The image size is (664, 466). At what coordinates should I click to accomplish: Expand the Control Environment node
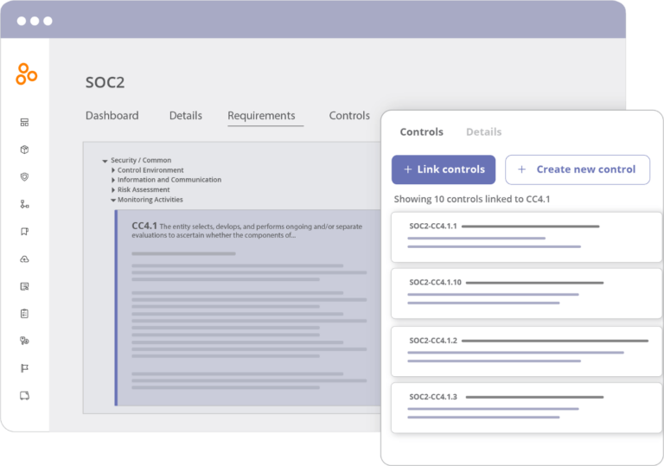pyautogui.click(x=113, y=170)
